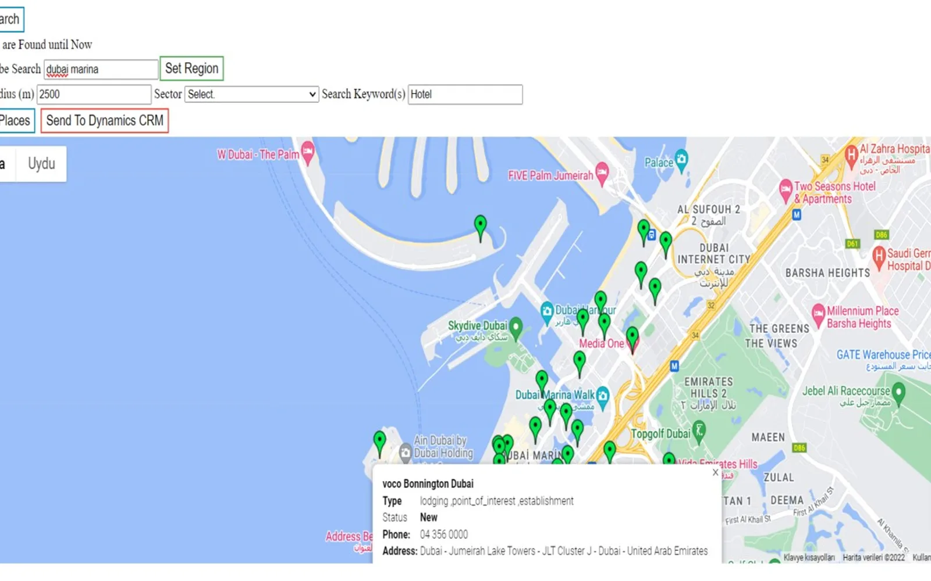Close the voco Bonnington Dubai info window

[716, 472]
